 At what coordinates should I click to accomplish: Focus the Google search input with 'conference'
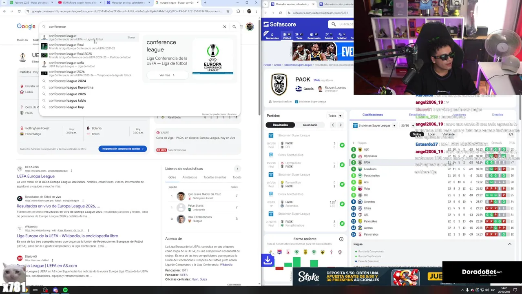tap(133, 27)
